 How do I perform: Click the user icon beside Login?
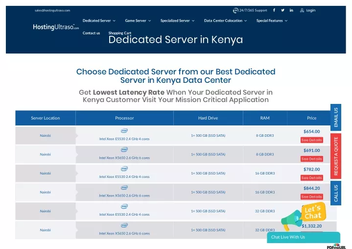tap(302, 10)
